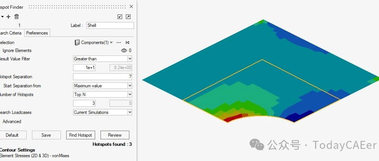Click the red peak stress region on model
Screen dimensions: 379x161
tap(233, 118)
